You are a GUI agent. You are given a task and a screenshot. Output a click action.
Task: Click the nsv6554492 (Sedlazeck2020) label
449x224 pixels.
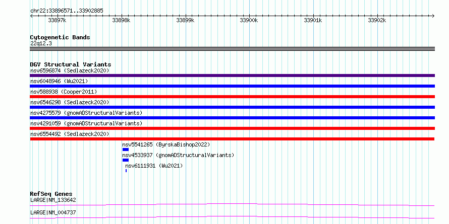pyautogui.click(x=70, y=134)
